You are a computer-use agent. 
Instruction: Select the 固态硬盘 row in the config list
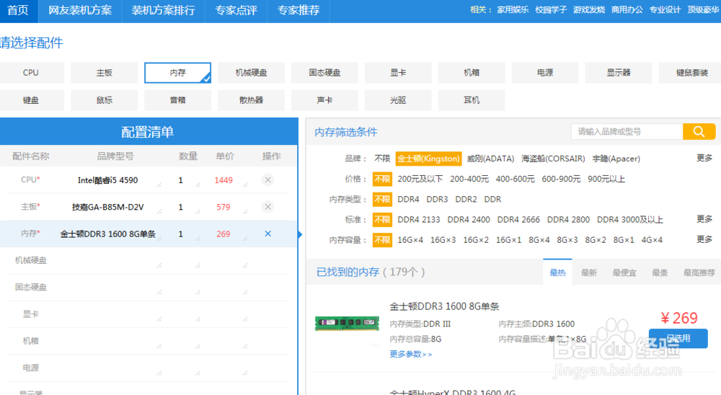(x=148, y=288)
